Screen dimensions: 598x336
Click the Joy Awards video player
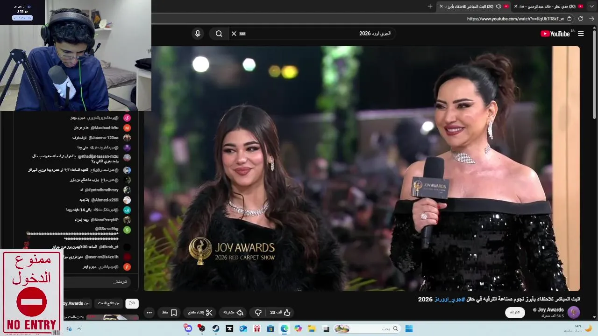[362, 168]
